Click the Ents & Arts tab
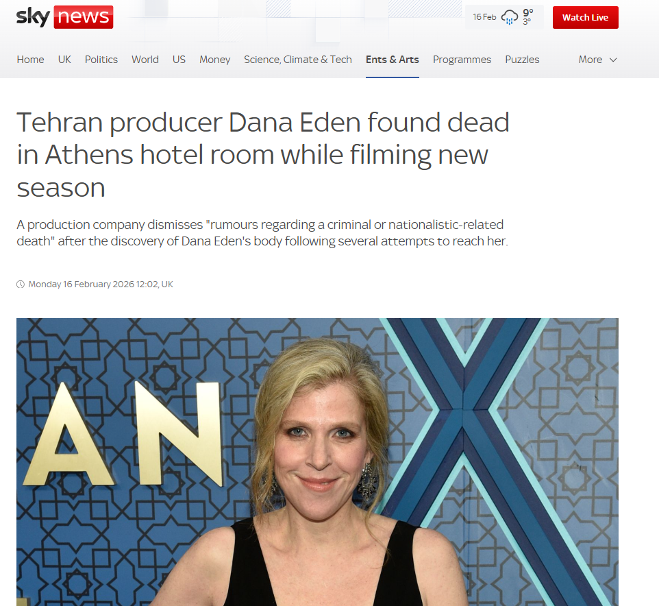Image resolution: width=659 pixels, height=606 pixels. tap(392, 60)
